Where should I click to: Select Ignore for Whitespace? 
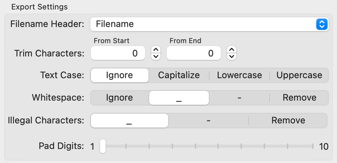tap(119, 98)
